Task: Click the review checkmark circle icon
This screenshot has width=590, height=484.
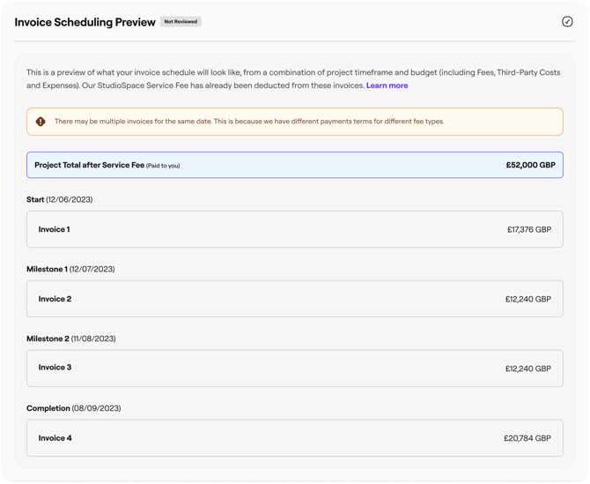Action: click(x=567, y=22)
